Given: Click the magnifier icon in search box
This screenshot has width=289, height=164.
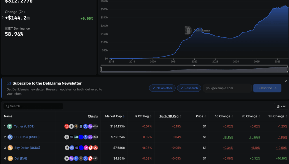Looking at the screenshot, I should (x=7, y=106).
